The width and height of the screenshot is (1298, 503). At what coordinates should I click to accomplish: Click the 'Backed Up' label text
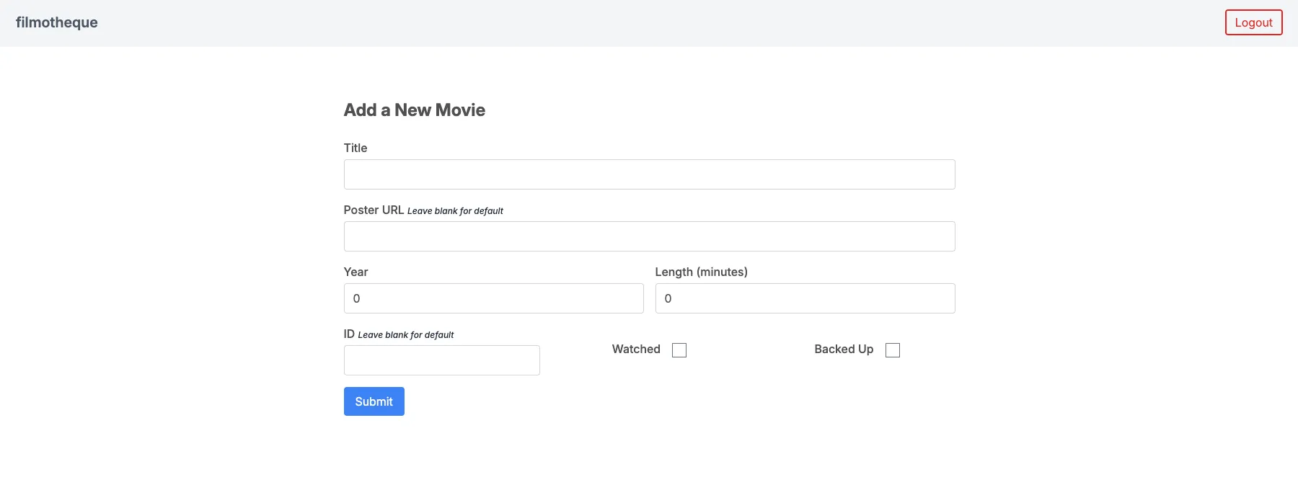[844, 349]
